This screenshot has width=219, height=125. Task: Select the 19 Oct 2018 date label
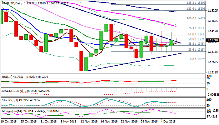point(9,121)
